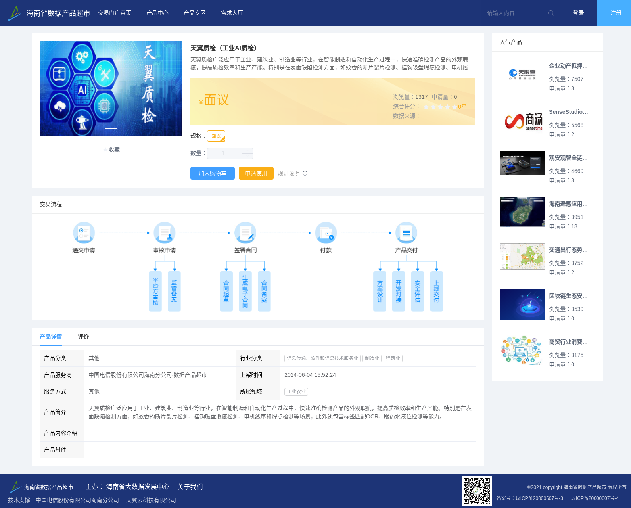
Task: Click the search magnifier icon
Action: point(551,13)
